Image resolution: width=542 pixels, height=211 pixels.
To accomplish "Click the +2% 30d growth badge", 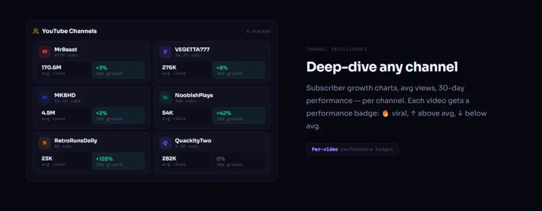I will point(118,116).
